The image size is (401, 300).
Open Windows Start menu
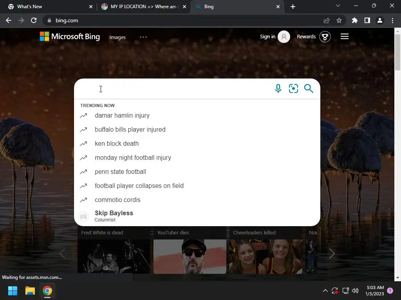coord(13,291)
